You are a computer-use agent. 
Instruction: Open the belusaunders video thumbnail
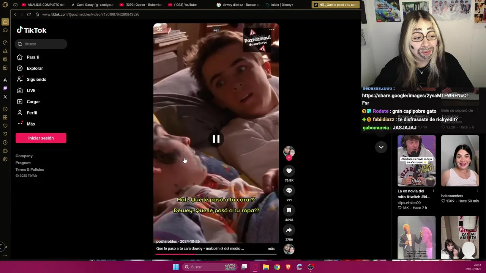tap(460, 161)
